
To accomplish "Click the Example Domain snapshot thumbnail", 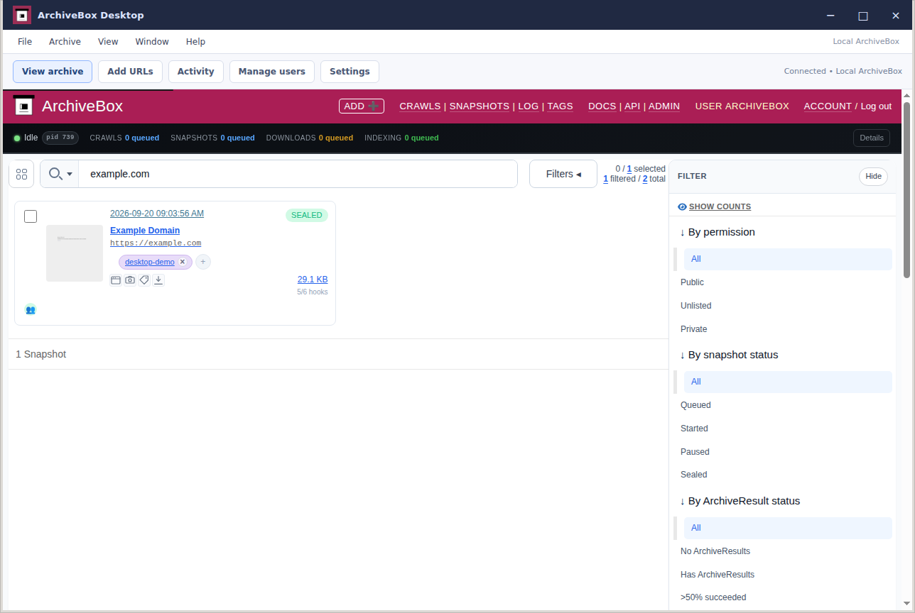I will pos(75,253).
